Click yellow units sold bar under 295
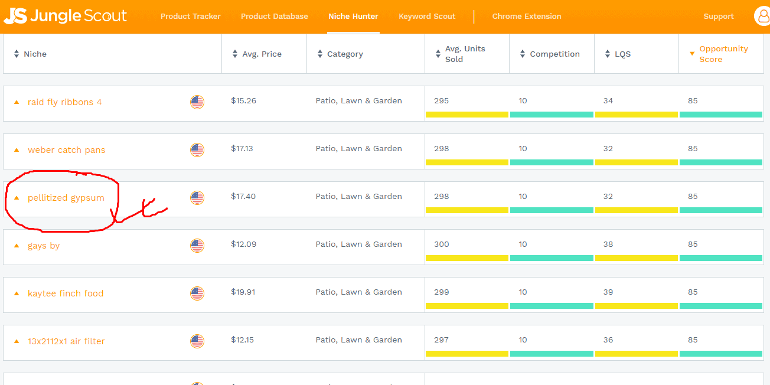The width and height of the screenshot is (770, 385). pyautogui.click(x=467, y=115)
